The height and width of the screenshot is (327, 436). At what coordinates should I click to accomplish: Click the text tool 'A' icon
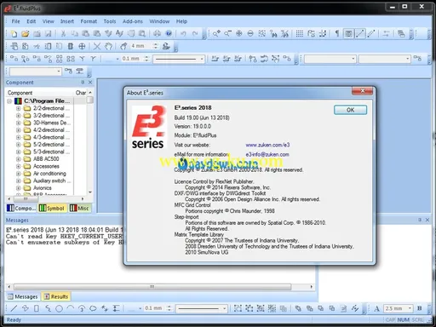click(x=376, y=308)
